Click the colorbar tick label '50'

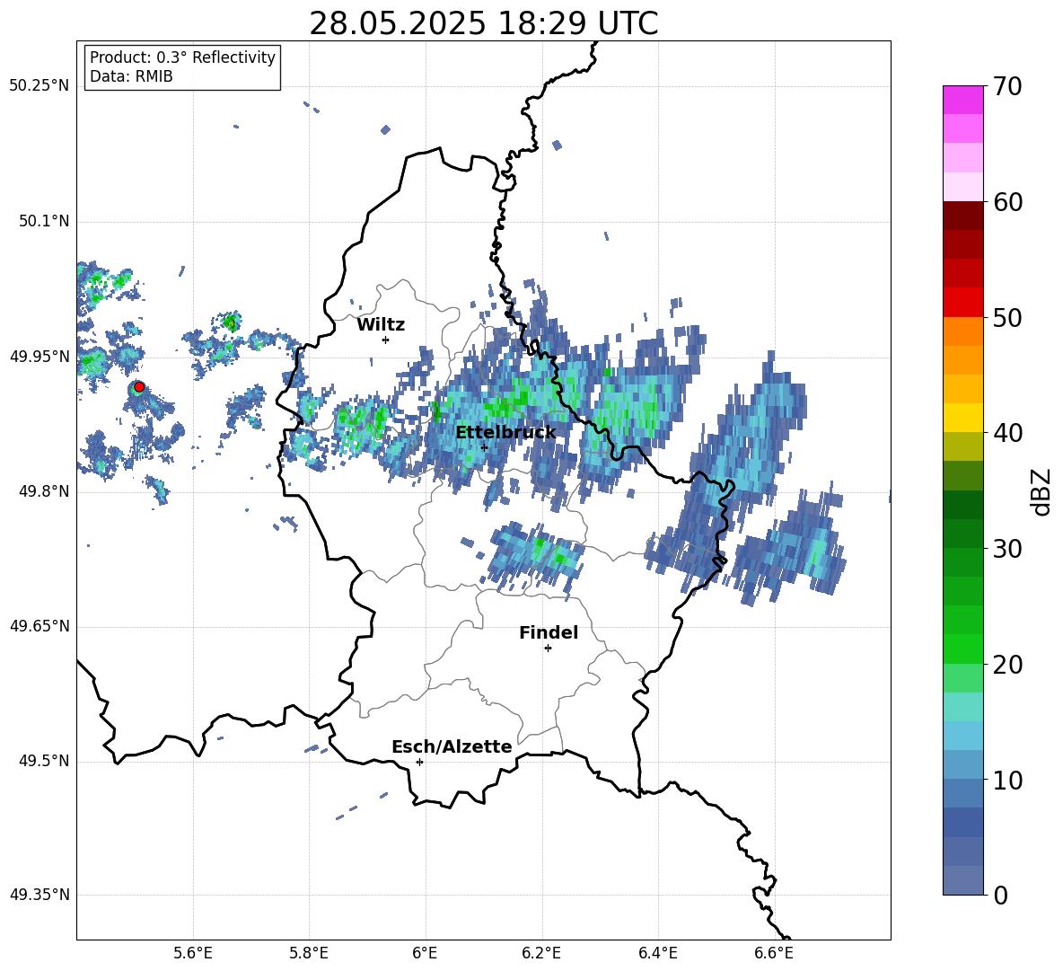(1007, 317)
